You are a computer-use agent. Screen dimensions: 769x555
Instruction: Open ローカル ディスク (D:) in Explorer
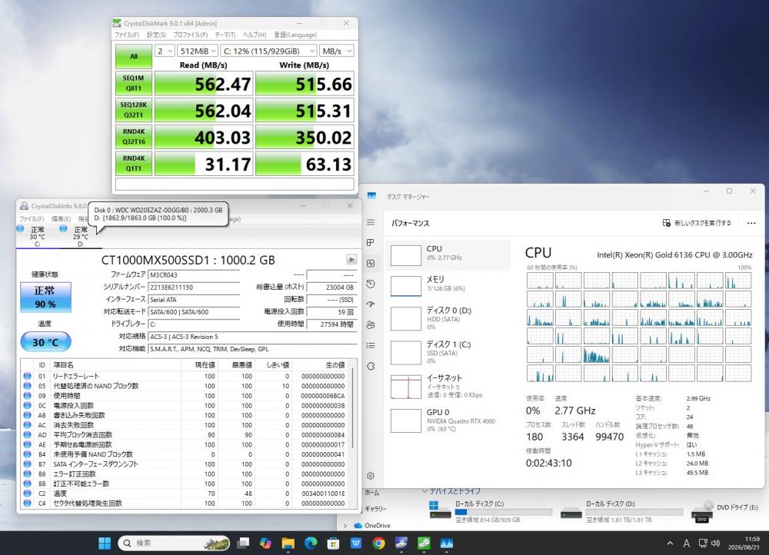click(x=622, y=511)
